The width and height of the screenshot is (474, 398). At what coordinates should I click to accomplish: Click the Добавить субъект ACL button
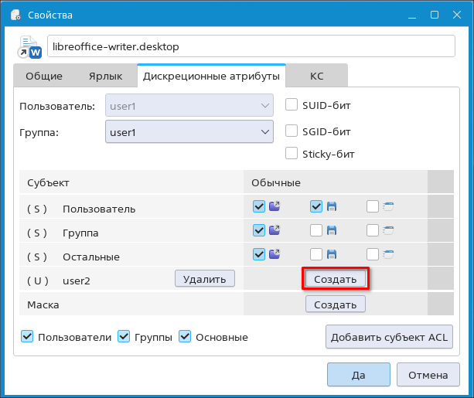click(x=389, y=337)
